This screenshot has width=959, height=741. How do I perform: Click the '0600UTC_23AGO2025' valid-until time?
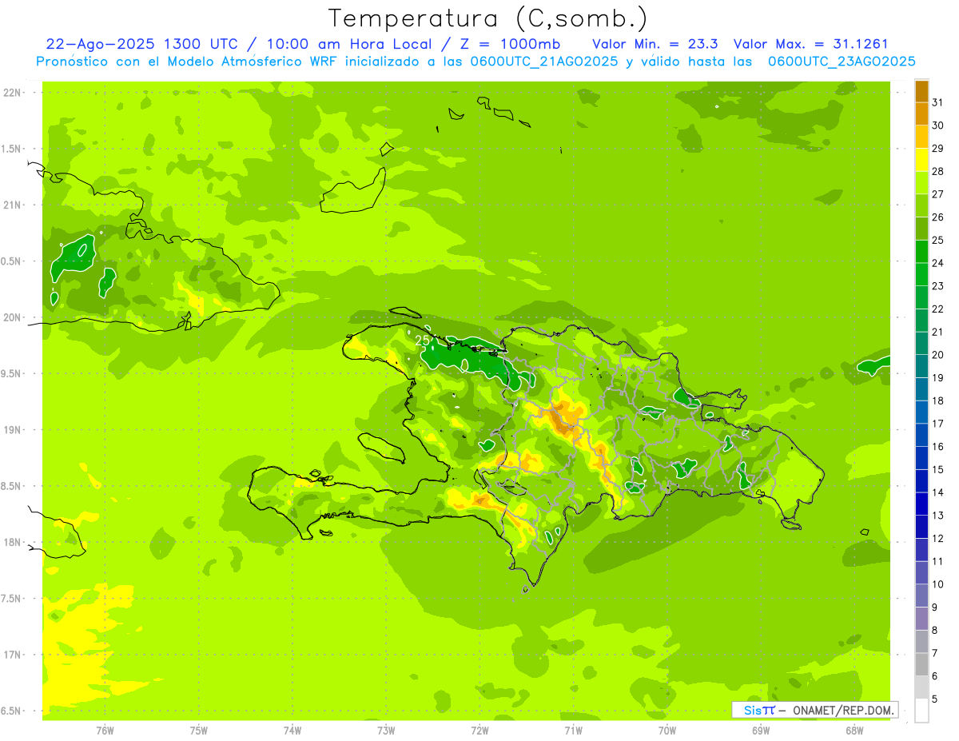[842, 62]
